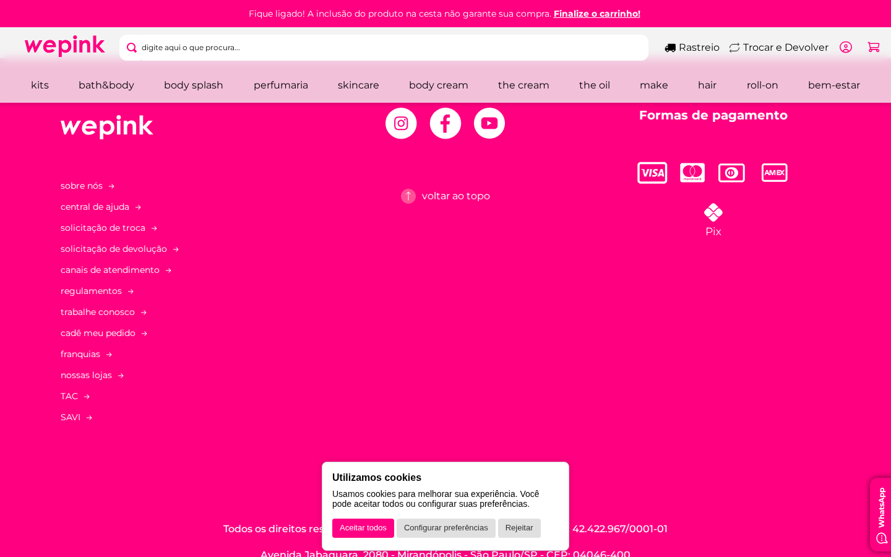
Task: Open the the oil menu
Action: pyautogui.click(x=595, y=85)
